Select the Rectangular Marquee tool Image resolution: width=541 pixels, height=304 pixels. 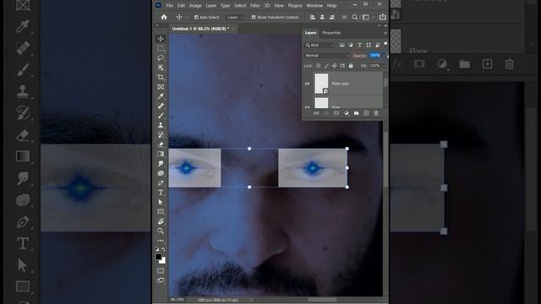pyautogui.click(x=161, y=48)
